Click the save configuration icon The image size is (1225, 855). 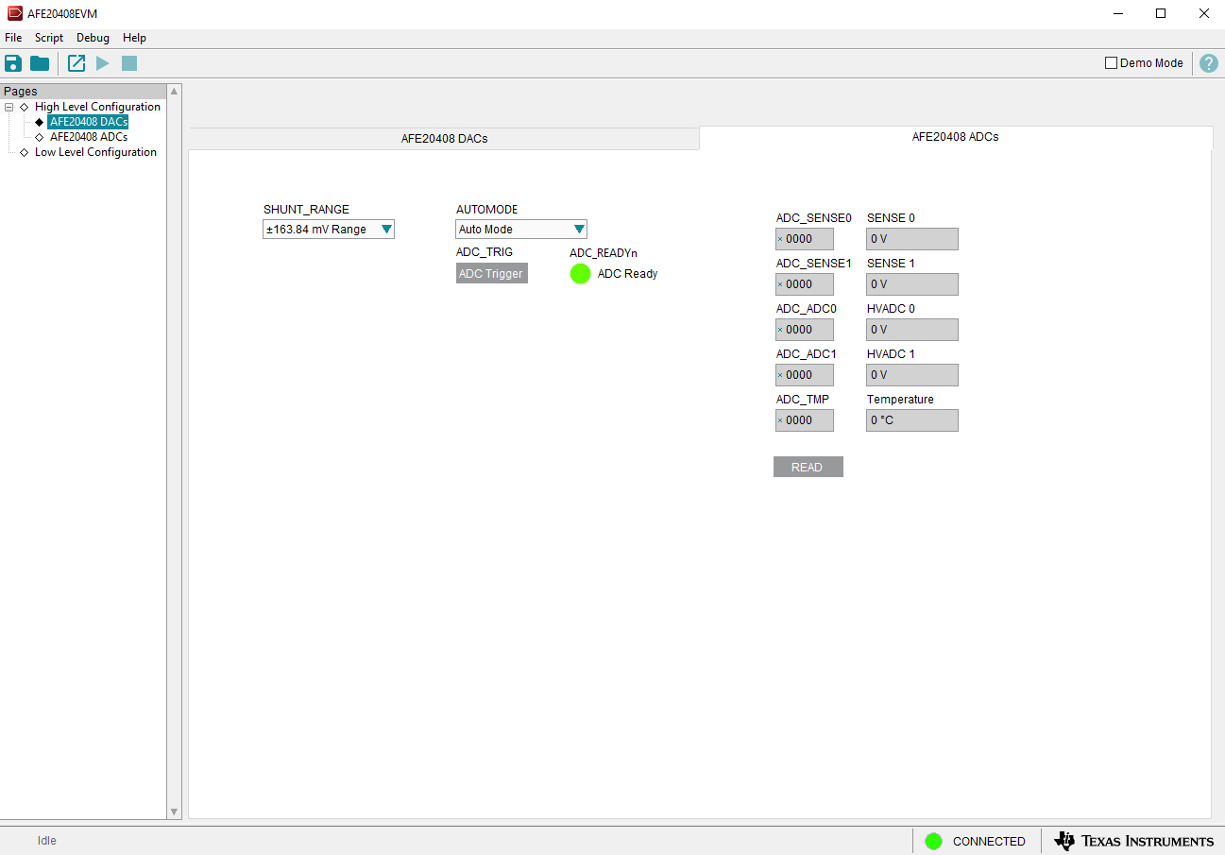12,62
